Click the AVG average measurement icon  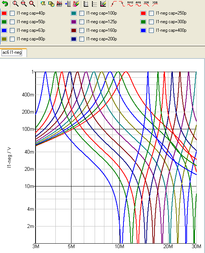click(x=138, y=3)
